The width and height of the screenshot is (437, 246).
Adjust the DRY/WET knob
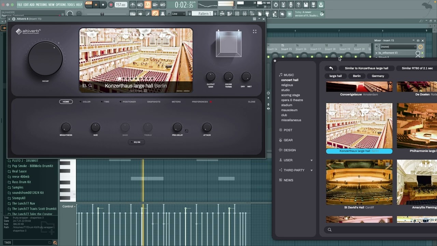point(246,77)
